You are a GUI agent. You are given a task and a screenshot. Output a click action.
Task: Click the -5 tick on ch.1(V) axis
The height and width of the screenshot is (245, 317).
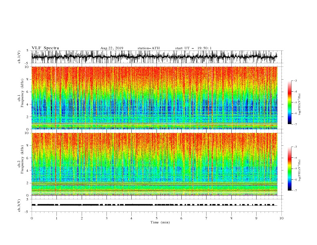pos(27,63)
